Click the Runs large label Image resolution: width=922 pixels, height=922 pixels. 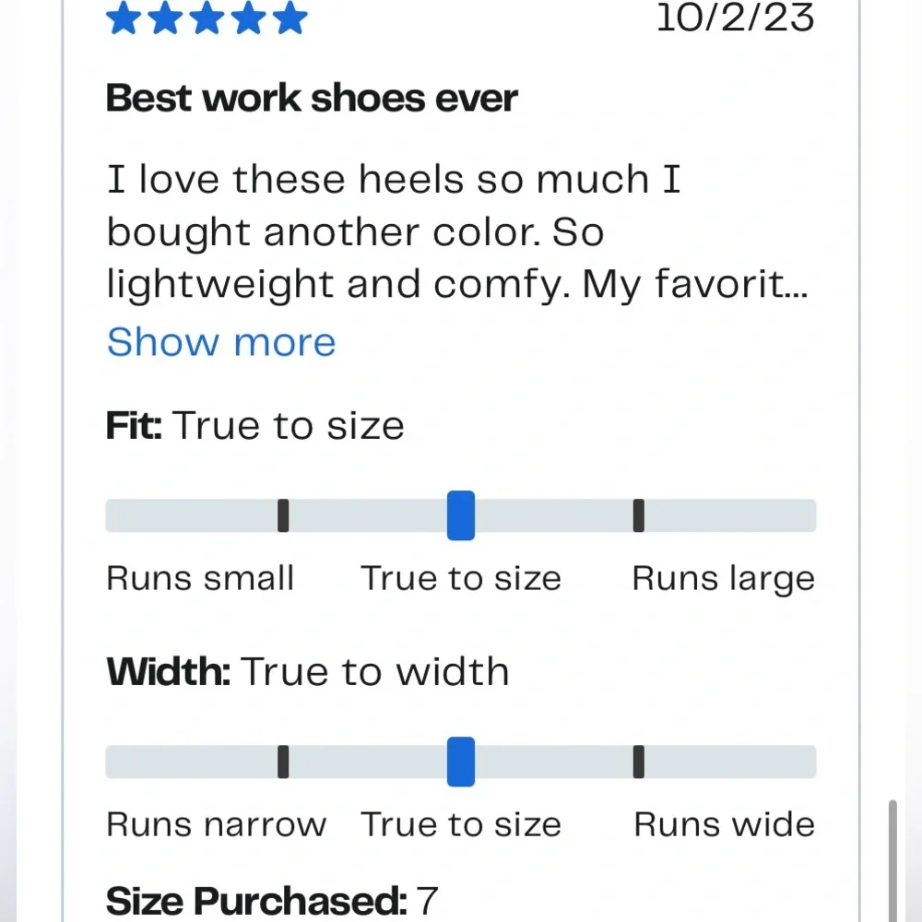pyautogui.click(x=723, y=579)
